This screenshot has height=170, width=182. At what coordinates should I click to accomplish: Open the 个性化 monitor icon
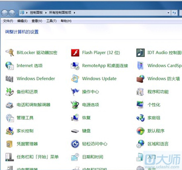(x=140, y=105)
